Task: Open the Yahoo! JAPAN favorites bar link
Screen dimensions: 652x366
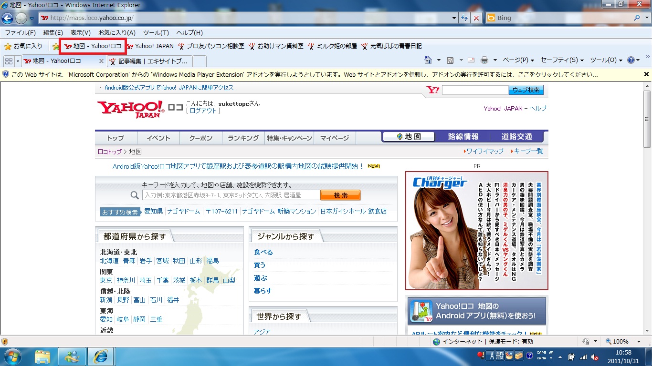Action: [150, 46]
